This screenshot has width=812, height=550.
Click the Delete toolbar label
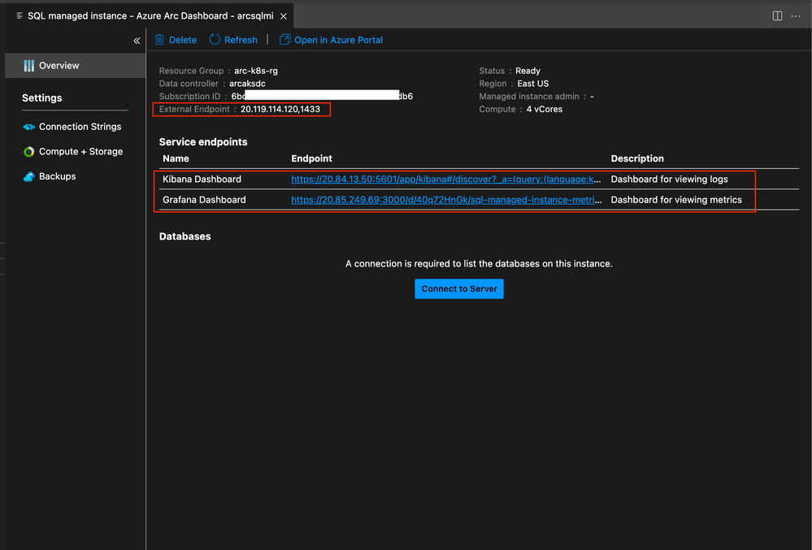point(183,40)
